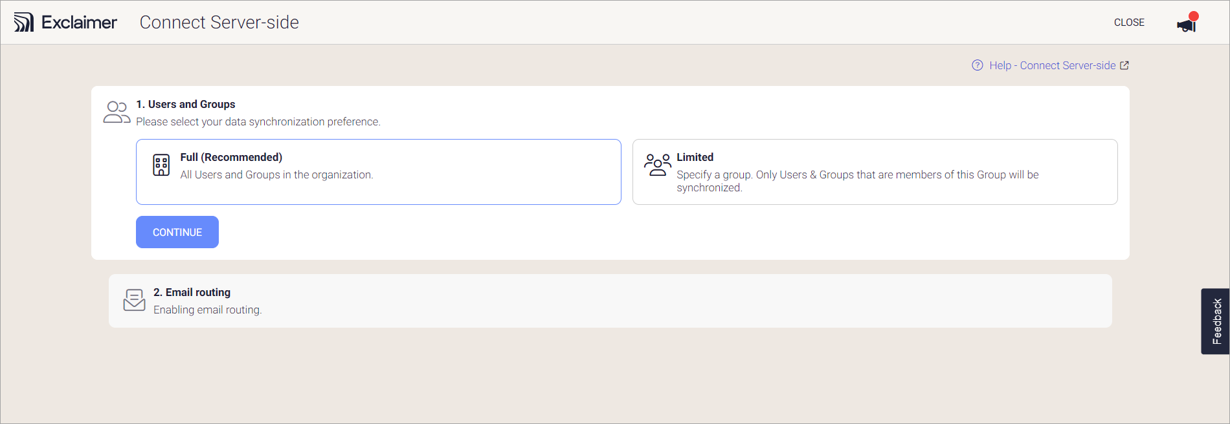This screenshot has height=424, width=1230.
Task: Click the group members icon in Limited card
Action: (657, 165)
